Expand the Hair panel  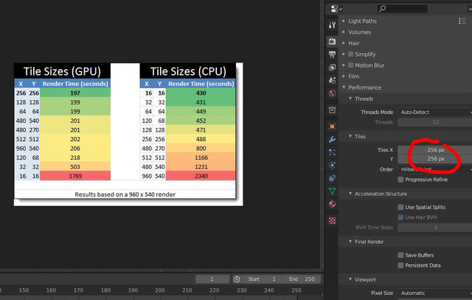tap(344, 43)
